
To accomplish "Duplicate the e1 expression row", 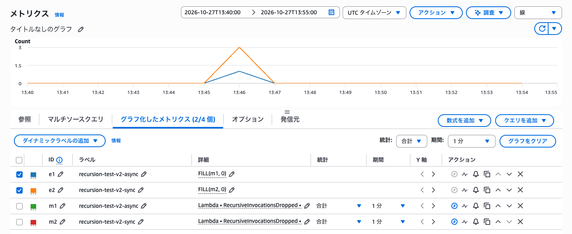I will pos(487,174).
